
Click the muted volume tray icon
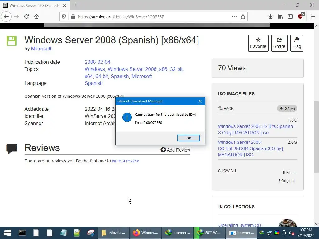click(292, 233)
